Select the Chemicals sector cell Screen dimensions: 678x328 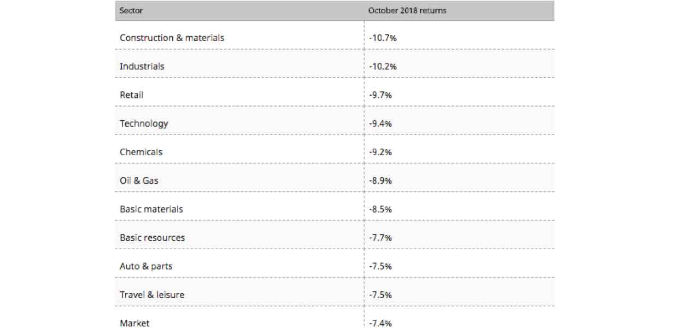[x=141, y=152]
